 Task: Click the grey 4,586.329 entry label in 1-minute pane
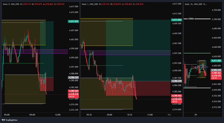coord(176,81)
